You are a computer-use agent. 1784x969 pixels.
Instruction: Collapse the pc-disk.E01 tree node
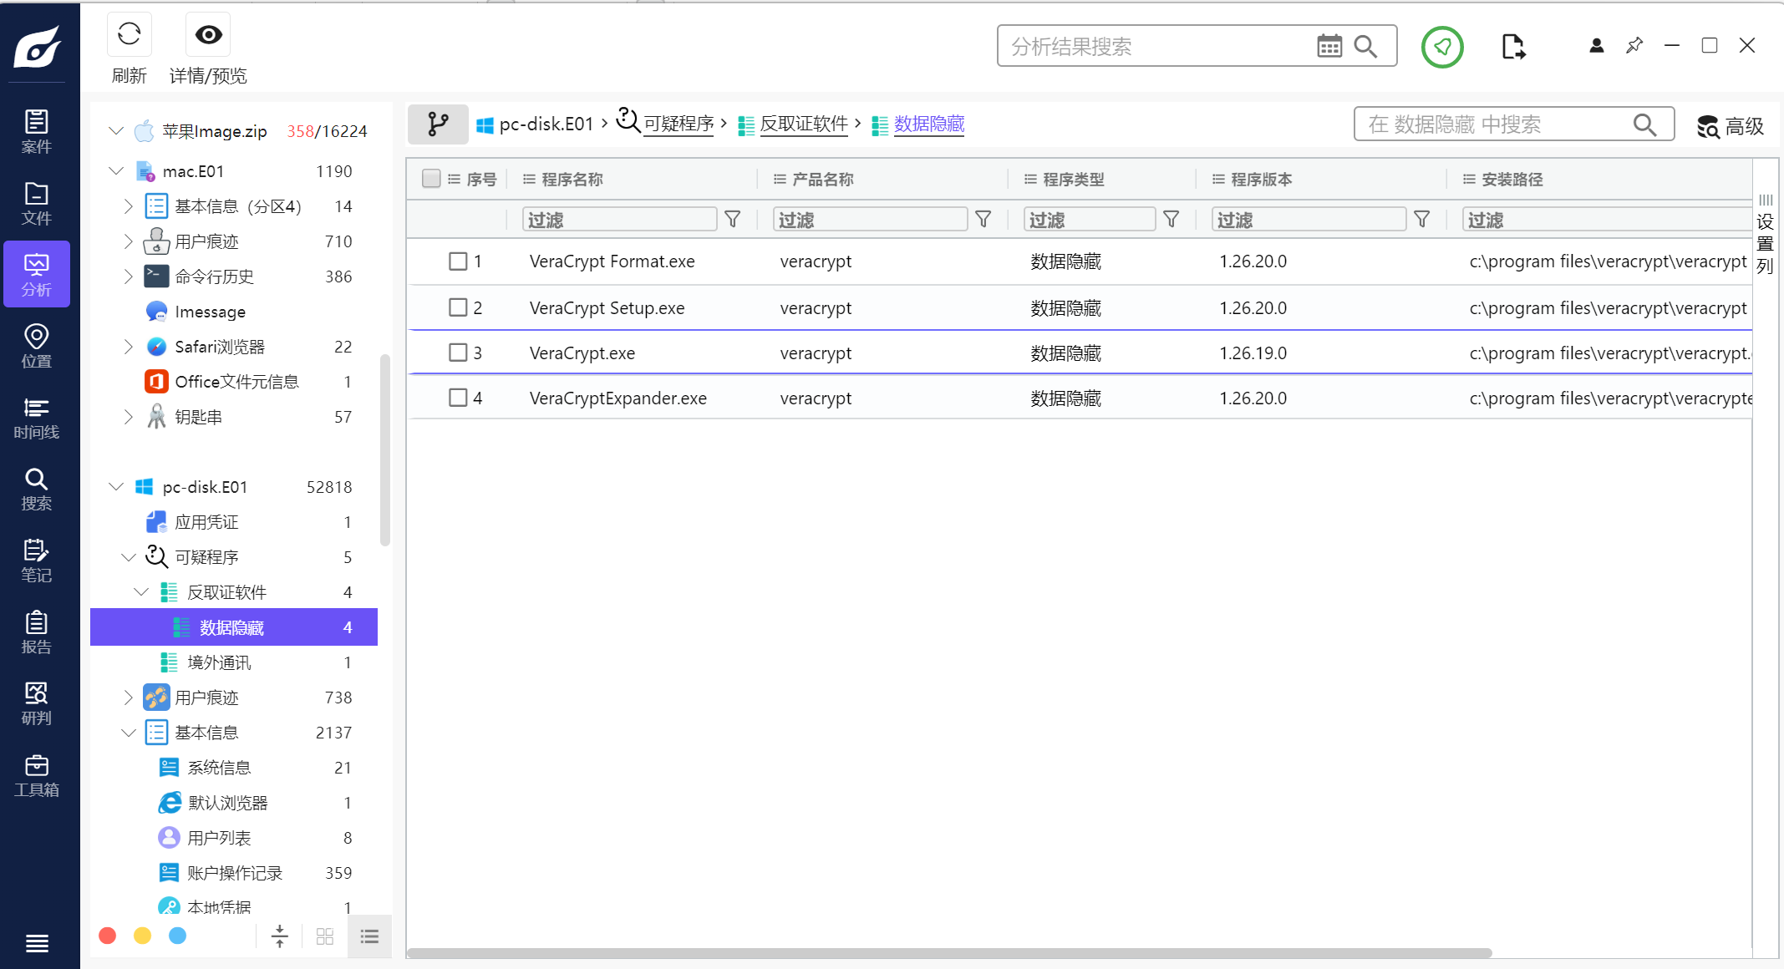point(116,486)
